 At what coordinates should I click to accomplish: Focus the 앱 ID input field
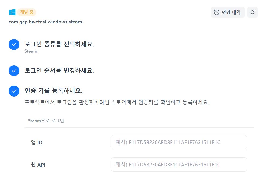(x=179, y=142)
